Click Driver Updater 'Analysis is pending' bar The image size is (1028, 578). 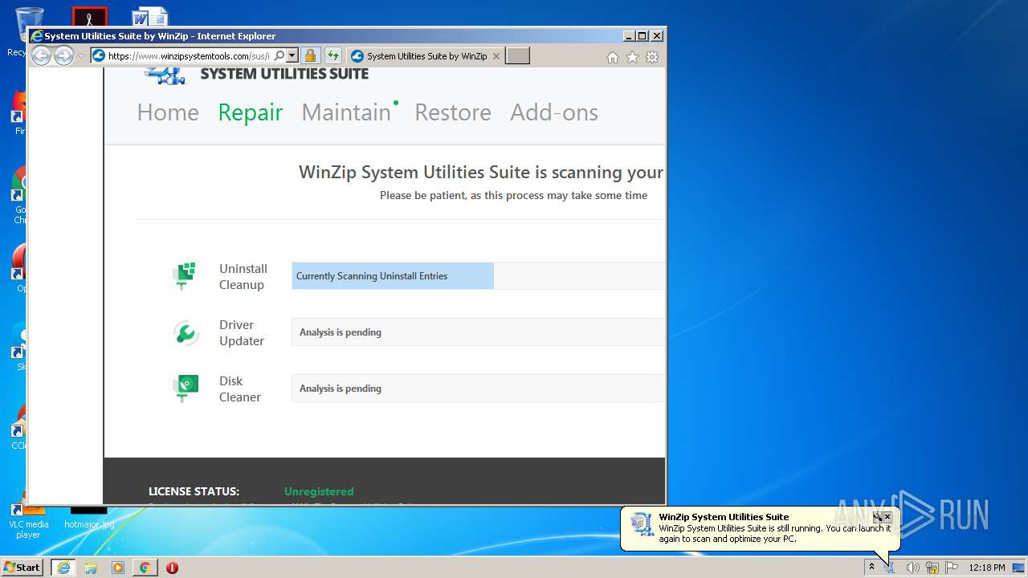coord(478,332)
